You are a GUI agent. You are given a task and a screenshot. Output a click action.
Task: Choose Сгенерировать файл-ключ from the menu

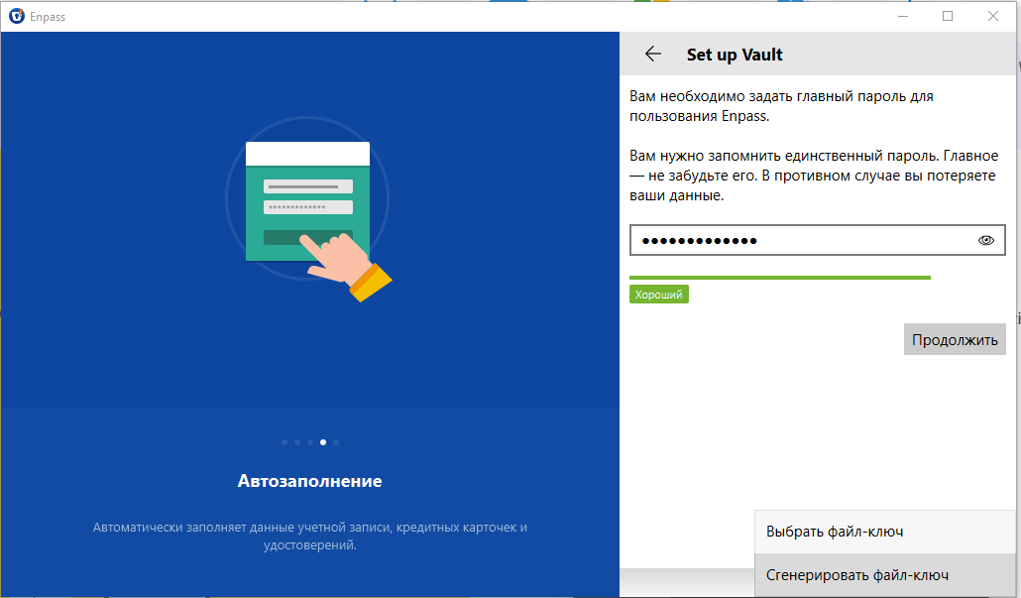pos(885,575)
